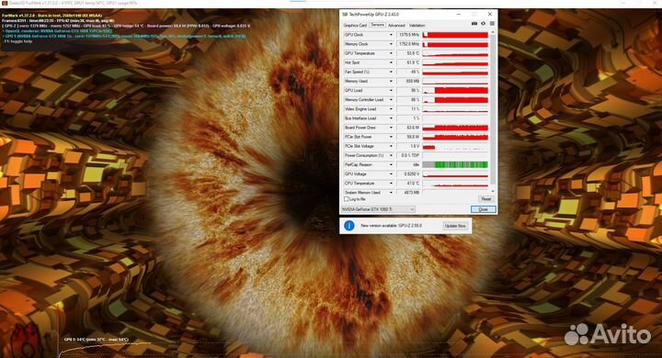Click the Update Now button
This screenshot has height=358, width=662.
pyautogui.click(x=455, y=226)
